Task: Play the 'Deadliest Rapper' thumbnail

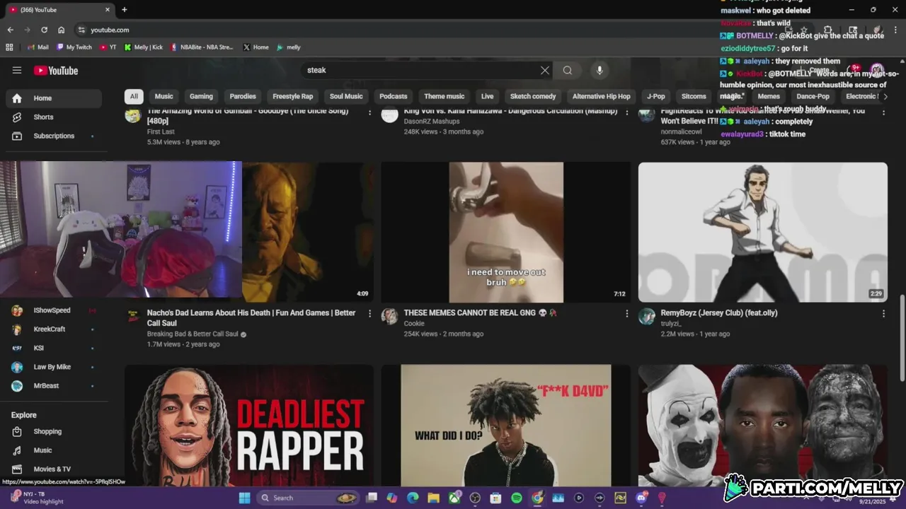Action: (249, 425)
